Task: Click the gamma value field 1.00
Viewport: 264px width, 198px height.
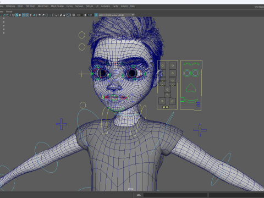Action: (90, 15)
